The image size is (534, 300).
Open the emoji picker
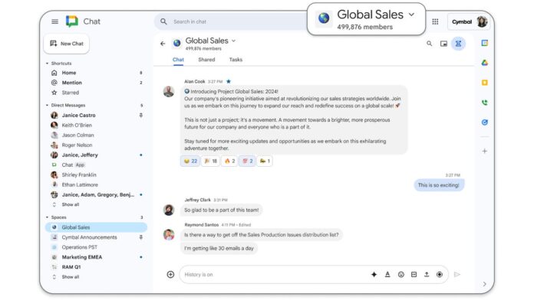(400, 275)
